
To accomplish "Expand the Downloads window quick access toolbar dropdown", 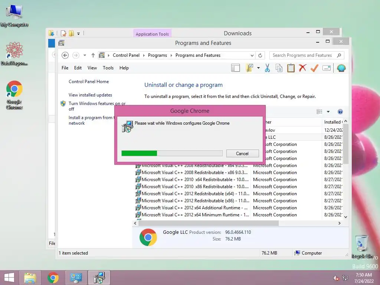I will (x=79, y=34).
